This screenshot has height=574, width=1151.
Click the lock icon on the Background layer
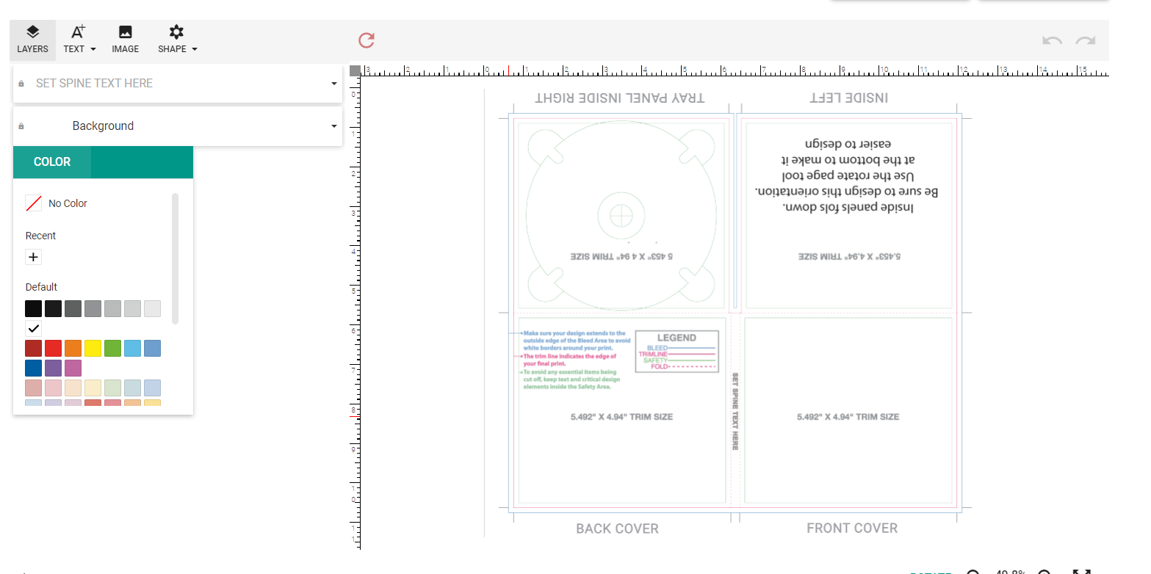pyautogui.click(x=21, y=126)
